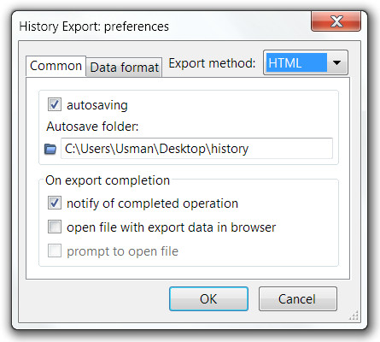Select the HTML value in Export method

pos(296,62)
